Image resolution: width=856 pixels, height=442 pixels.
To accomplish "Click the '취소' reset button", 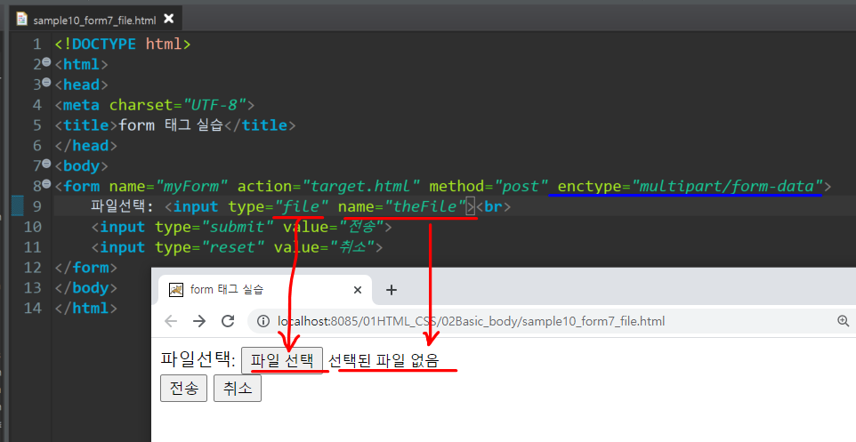I will point(238,388).
